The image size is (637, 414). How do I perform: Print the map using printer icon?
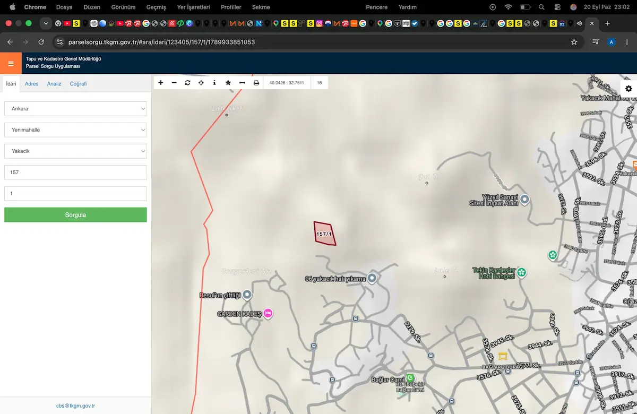256,83
